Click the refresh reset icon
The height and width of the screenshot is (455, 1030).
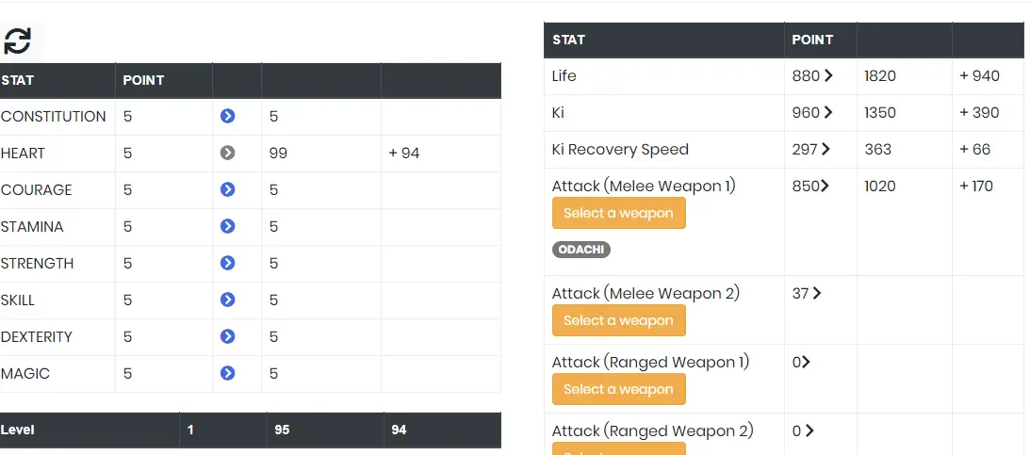(17, 41)
